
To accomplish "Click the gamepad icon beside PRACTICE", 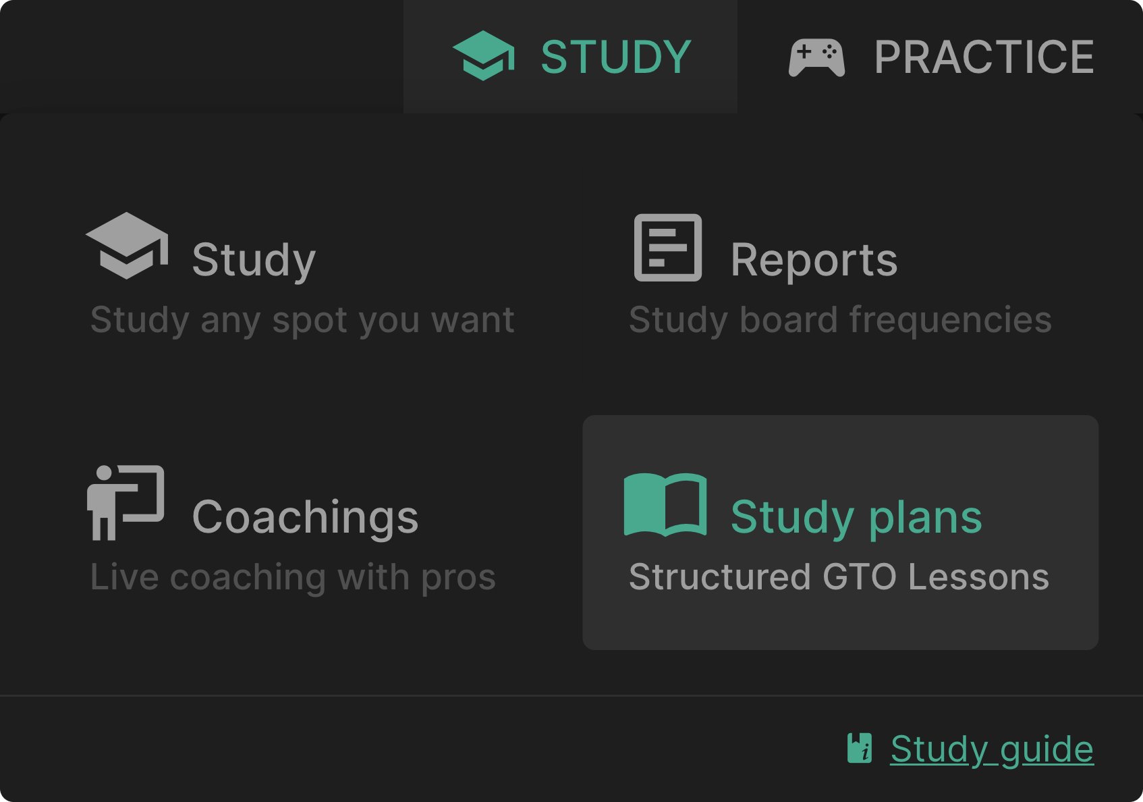I will pos(817,55).
